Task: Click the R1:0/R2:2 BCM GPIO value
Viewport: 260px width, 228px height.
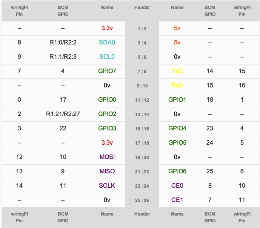Action: 63,42
